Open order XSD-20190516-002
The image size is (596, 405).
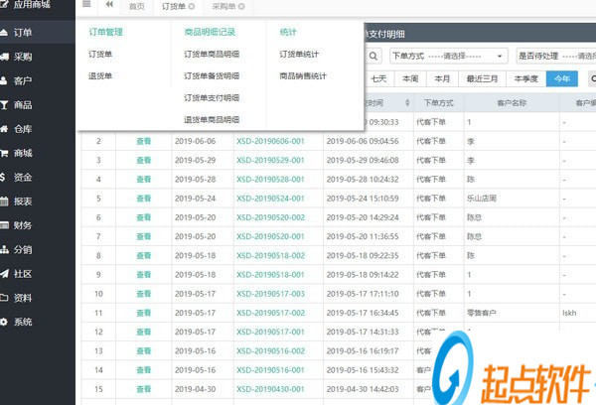(x=270, y=351)
